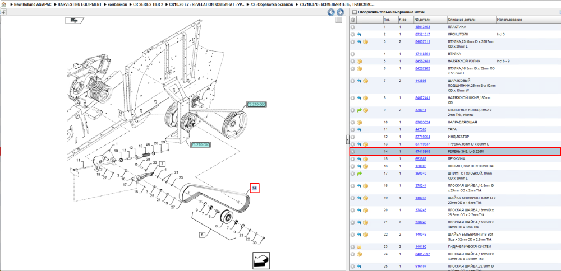Screen dimensions: 561x271
Task: Click blue arrow icon for ШПЛИНТ row
Action: click(359, 166)
